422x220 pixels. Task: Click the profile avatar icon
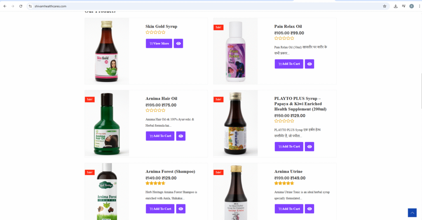pyautogui.click(x=411, y=6)
